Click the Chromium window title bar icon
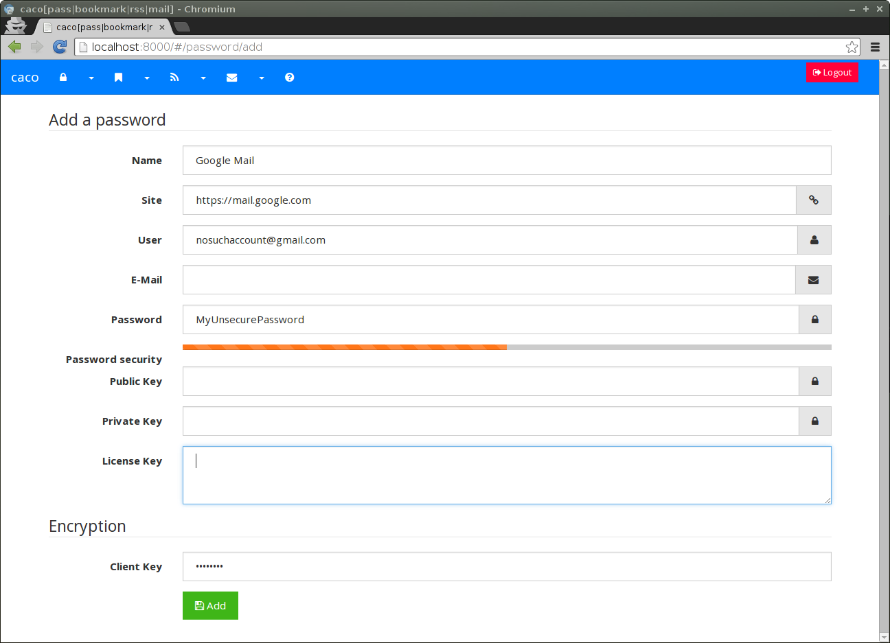This screenshot has width=890, height=643. tap(8, 9)
